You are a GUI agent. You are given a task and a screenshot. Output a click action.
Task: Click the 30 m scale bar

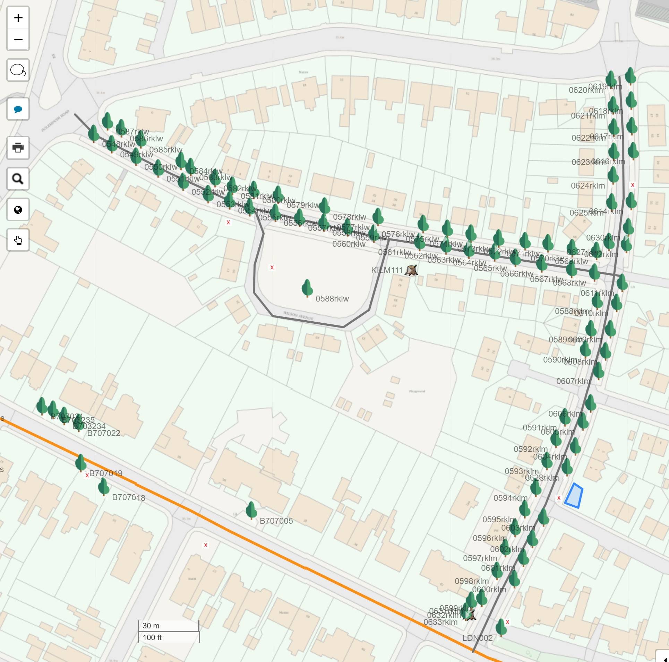click(169, 625)
